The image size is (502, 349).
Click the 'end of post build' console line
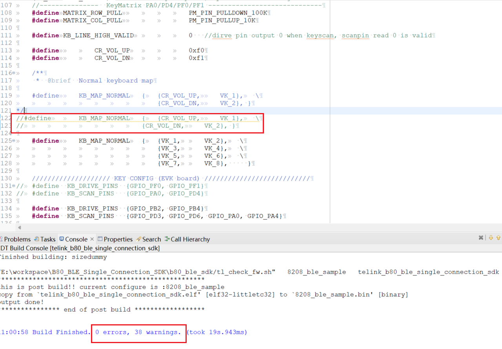102,309
